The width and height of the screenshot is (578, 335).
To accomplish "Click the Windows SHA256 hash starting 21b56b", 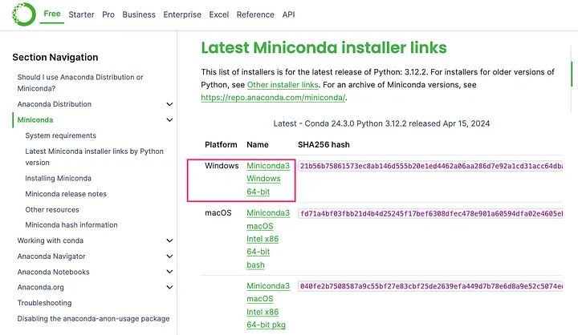I will click(x=430, y=166).
